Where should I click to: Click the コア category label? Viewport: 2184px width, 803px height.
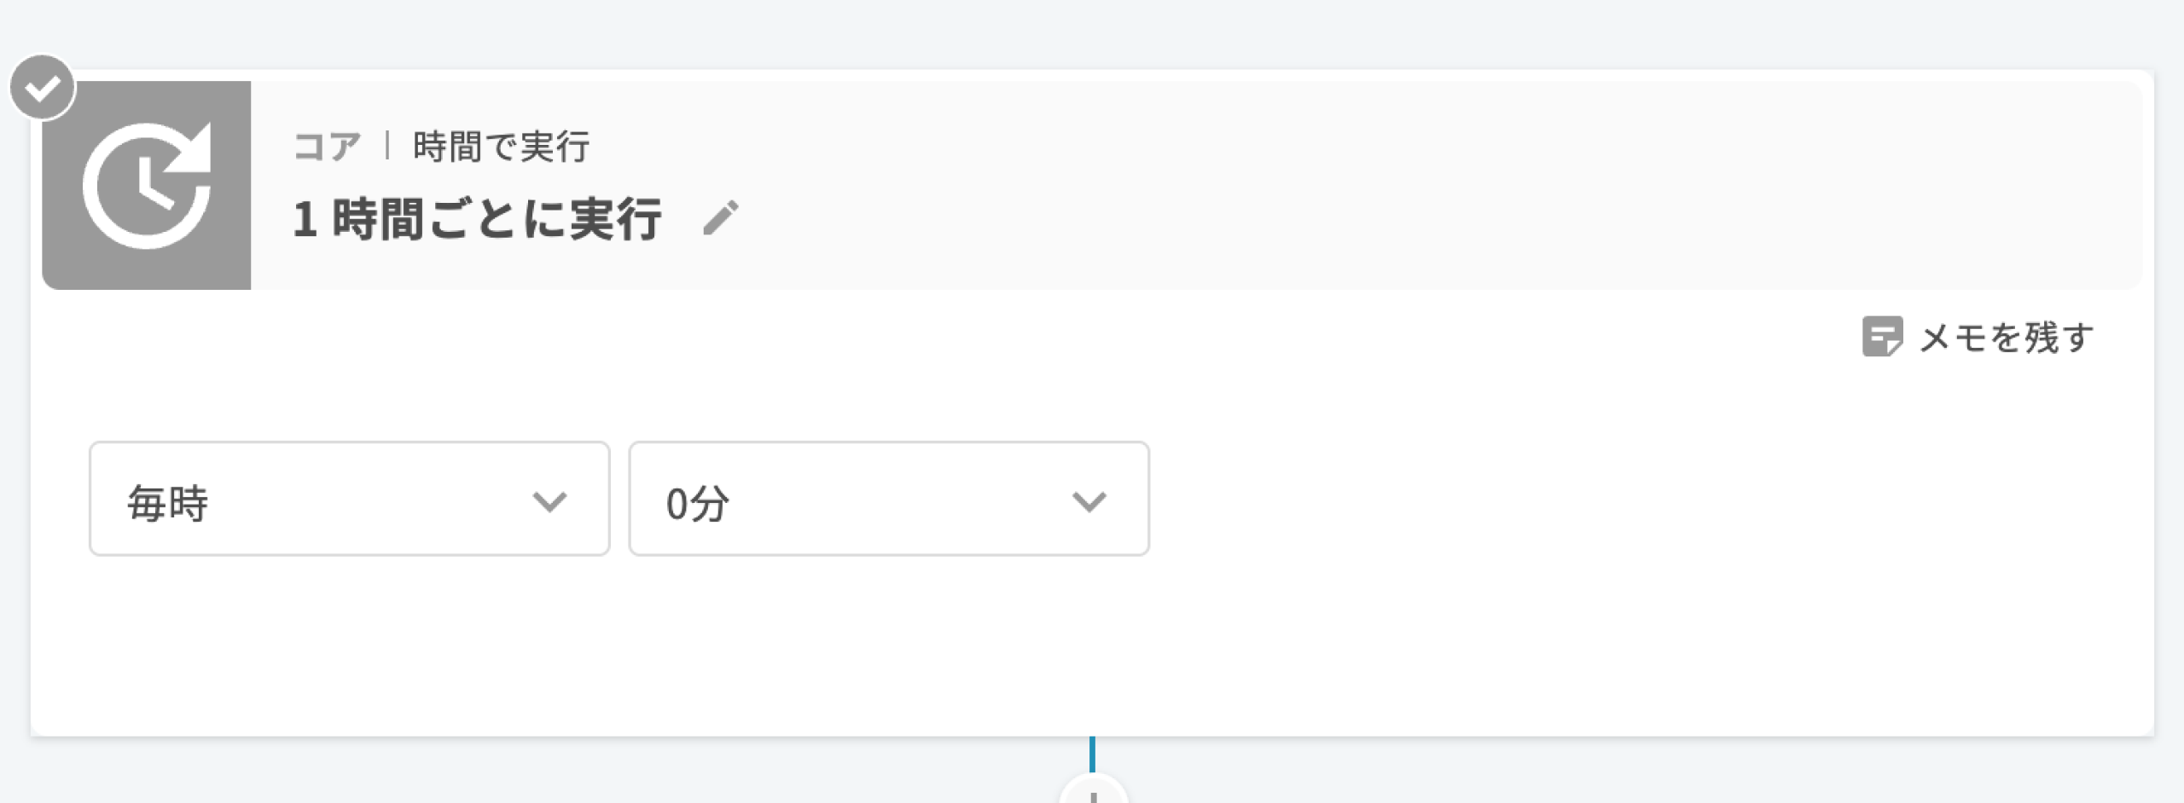click(327, 147)
